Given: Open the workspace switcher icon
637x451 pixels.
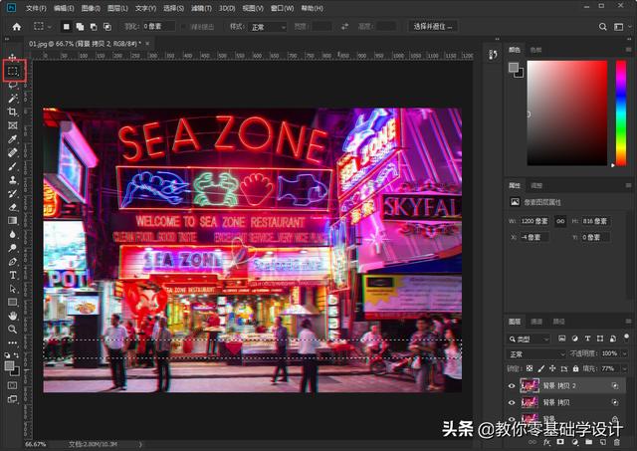Looking at the screenshot, I should [621, 27].
